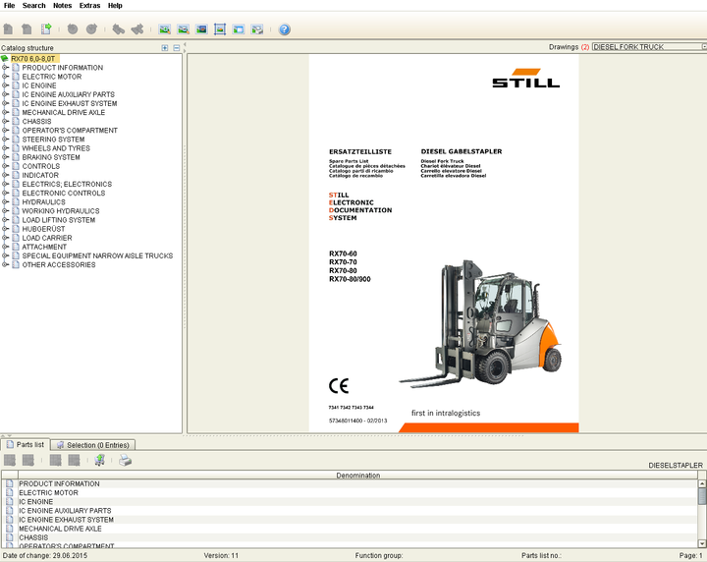
Task: Expand the ELECTRIC MOTOR tree node
Action: (x=5, y=77)
